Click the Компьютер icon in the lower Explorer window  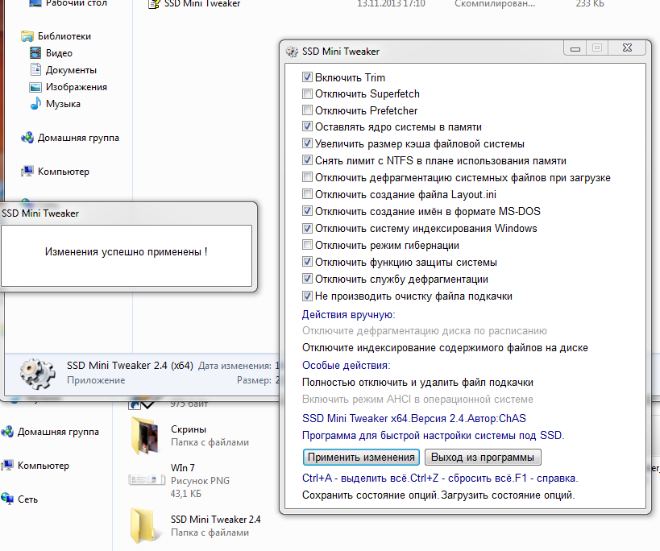(x=7, y=465)
